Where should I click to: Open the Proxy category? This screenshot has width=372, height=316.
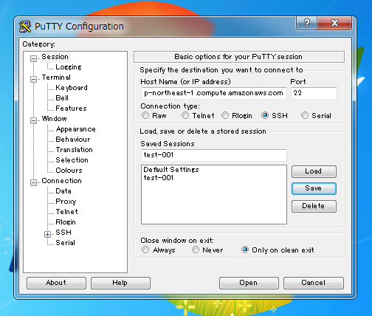click(66, 202)
